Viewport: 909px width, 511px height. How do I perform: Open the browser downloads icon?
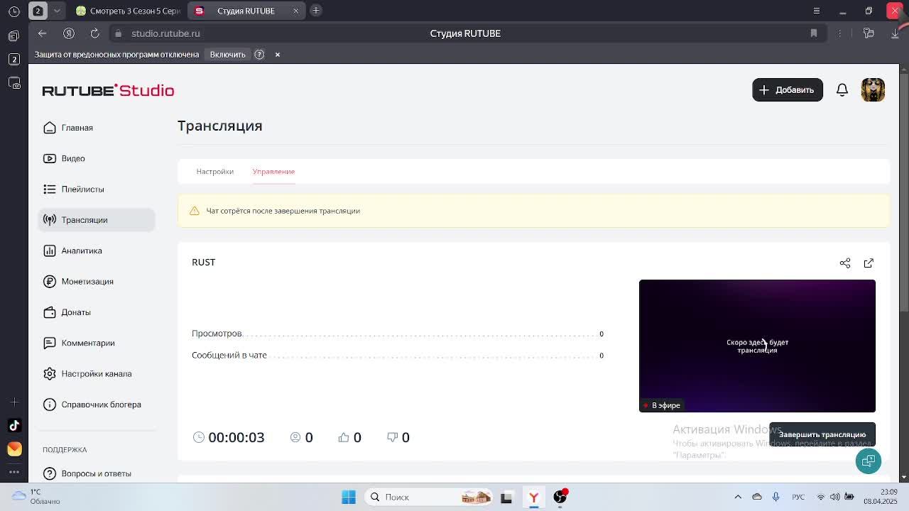point(895,33)
